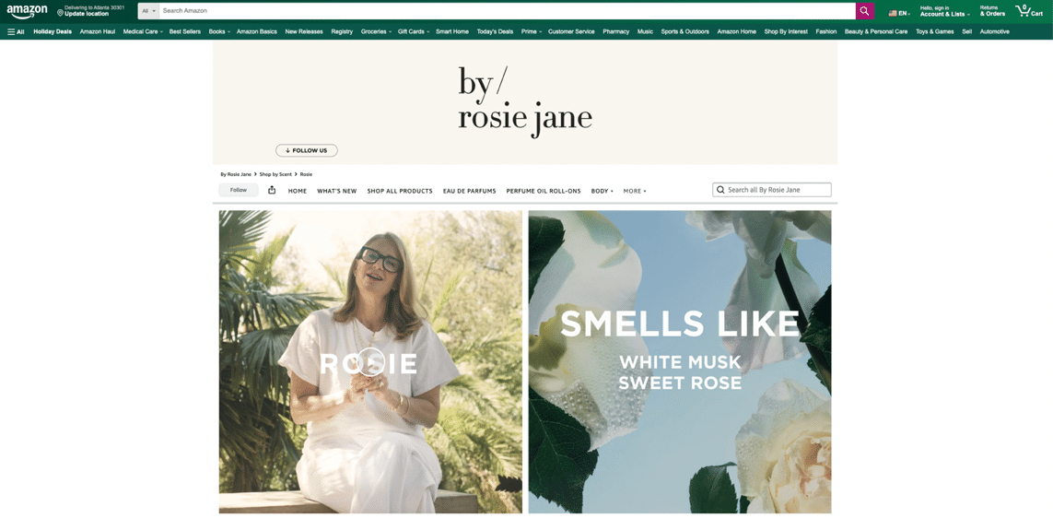Click the New Releases link

point(303,31)
